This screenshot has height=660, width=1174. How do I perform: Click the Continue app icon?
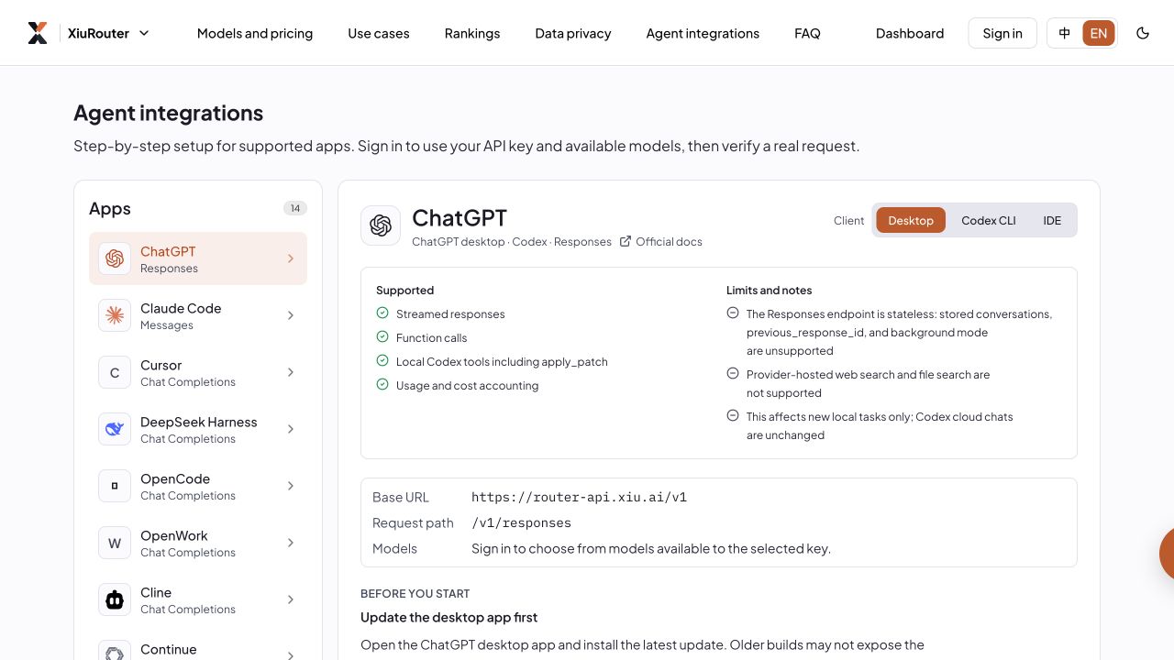(115, 651)
